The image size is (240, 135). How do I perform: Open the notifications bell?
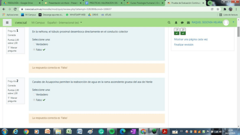pos(176,23)
